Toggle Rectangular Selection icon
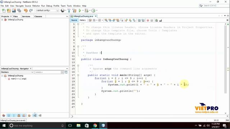 click(x=121, y=20)
